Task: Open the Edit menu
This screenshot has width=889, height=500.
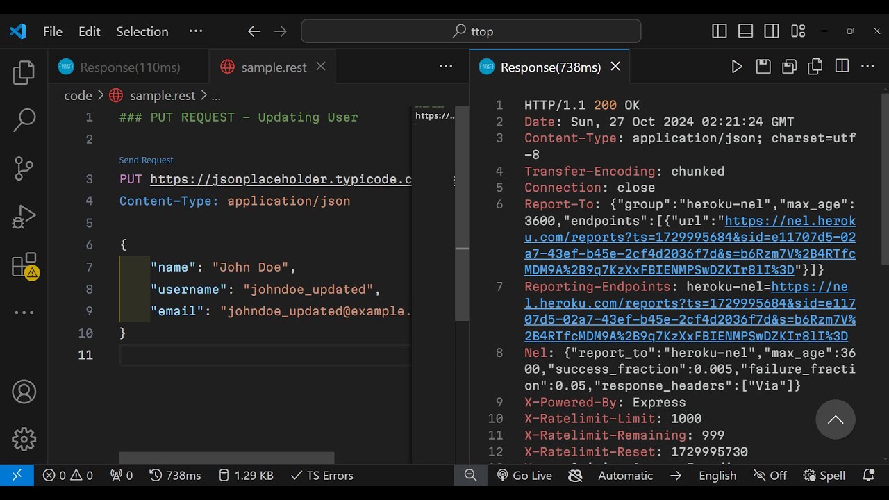Action: (90, 31)
